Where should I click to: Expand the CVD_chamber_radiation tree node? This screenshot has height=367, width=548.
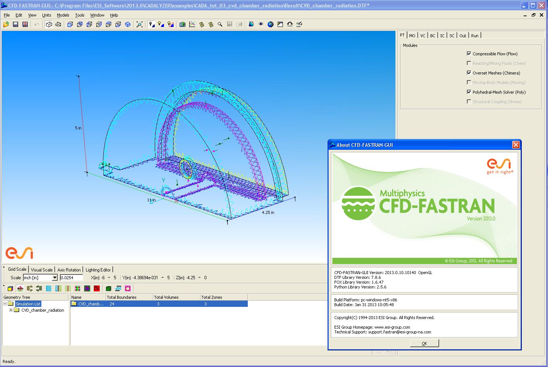11,310
